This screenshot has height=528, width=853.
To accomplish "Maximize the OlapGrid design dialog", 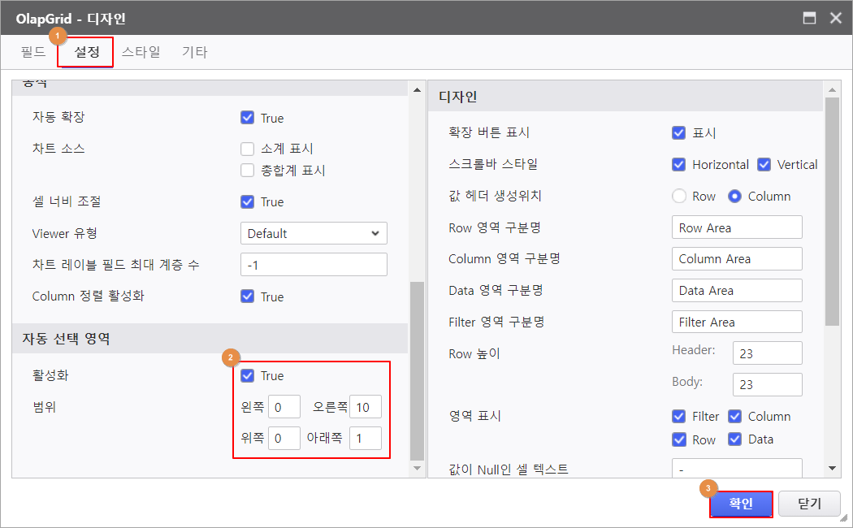I will 809,18.
